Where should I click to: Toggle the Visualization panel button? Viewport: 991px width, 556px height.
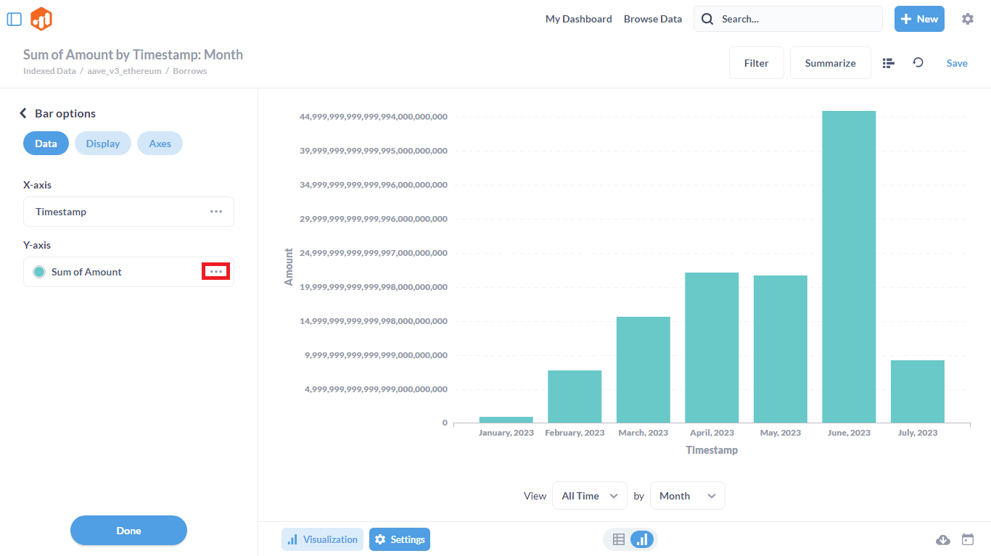pyautogui.click(x=322, y=539)
